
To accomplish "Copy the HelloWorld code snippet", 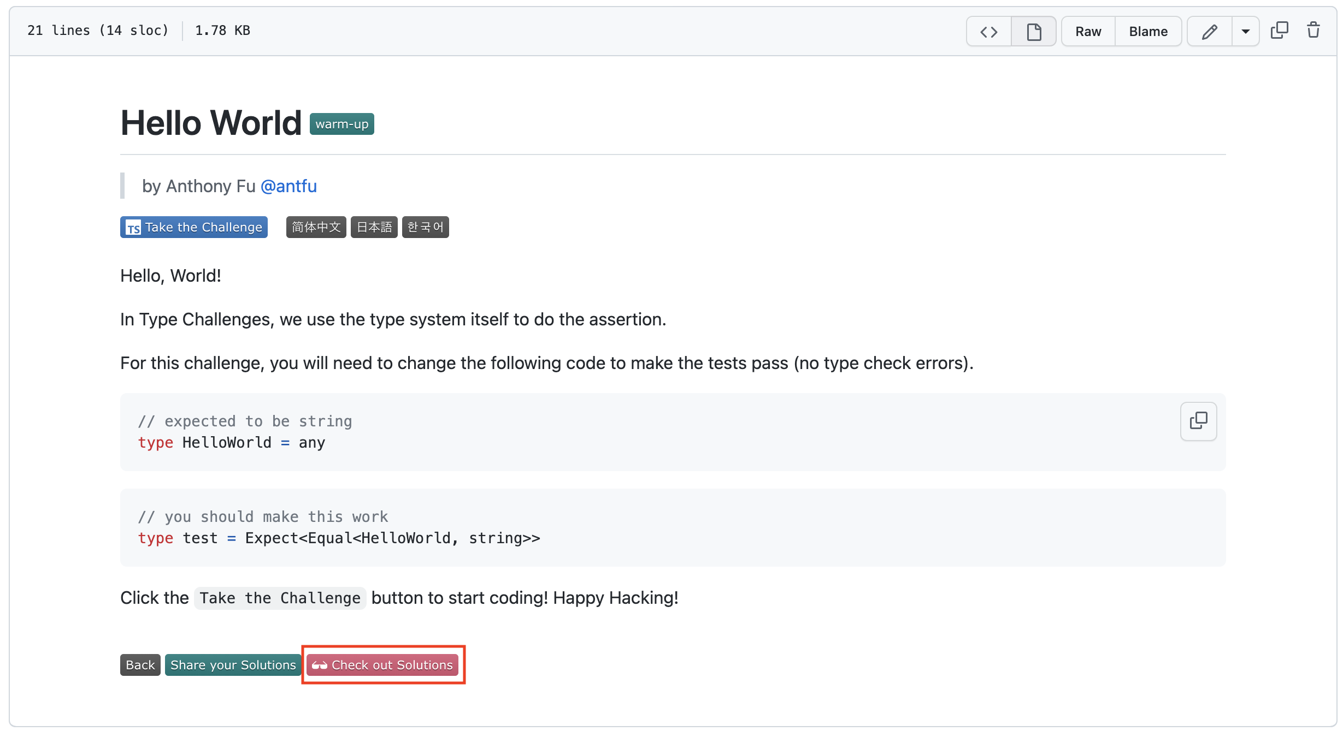I will coord(1198,421).
